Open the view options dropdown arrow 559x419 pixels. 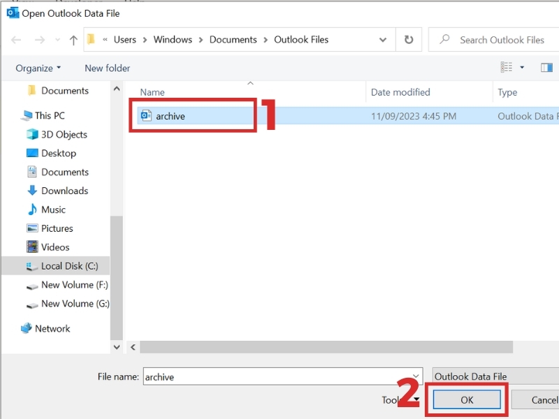click(522, 67)
